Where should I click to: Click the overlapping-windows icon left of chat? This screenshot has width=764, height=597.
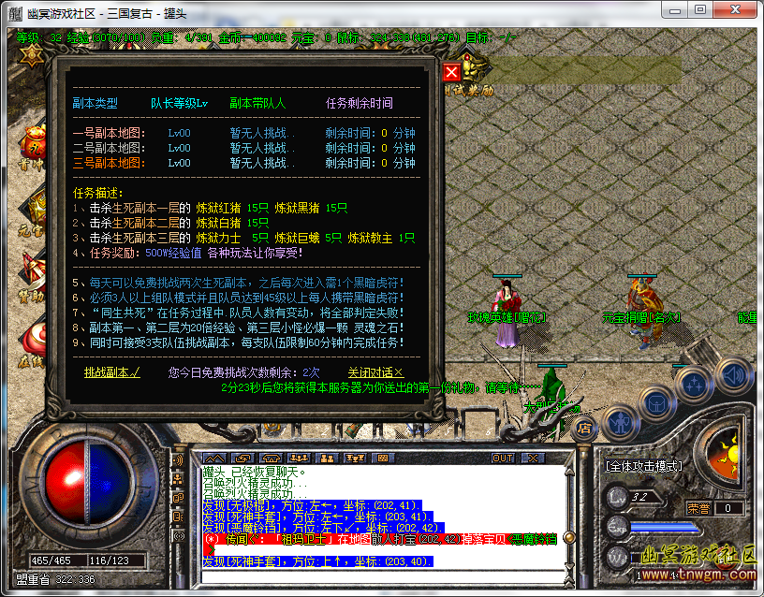point(178,498)
